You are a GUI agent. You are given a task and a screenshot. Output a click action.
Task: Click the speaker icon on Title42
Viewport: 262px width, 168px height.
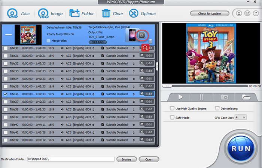point(62,140)
